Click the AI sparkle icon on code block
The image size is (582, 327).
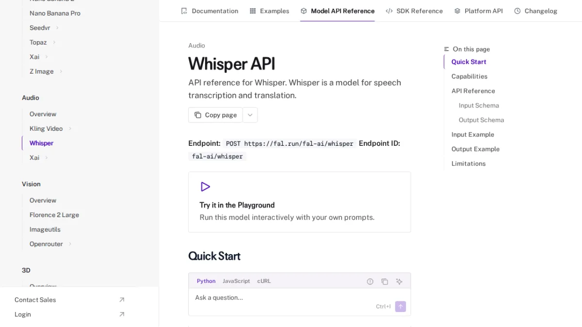(x=399, y=281)
